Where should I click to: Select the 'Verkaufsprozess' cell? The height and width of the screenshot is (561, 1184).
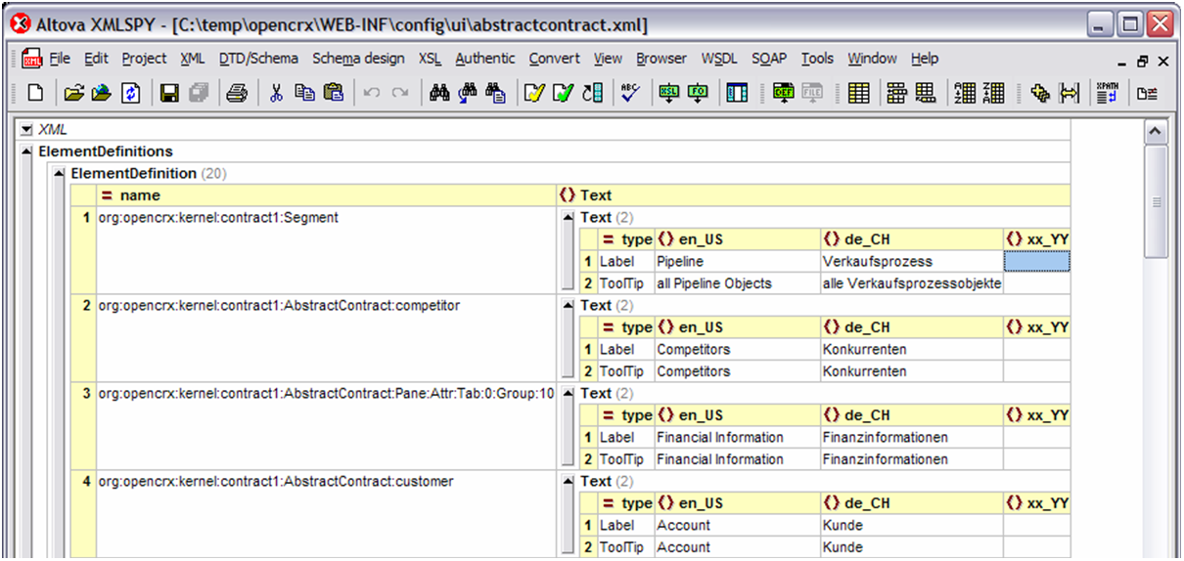point(912,261)
